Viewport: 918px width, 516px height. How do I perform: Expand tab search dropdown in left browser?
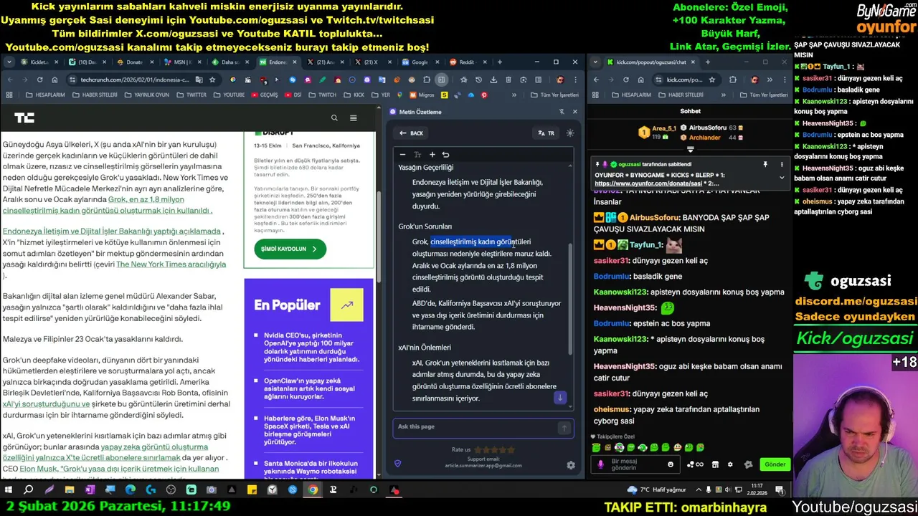9,62
